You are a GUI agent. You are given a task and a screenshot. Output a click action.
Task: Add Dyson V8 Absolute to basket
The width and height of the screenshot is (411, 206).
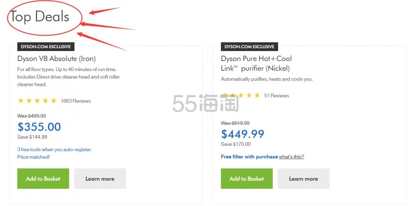tap(43, 178)
